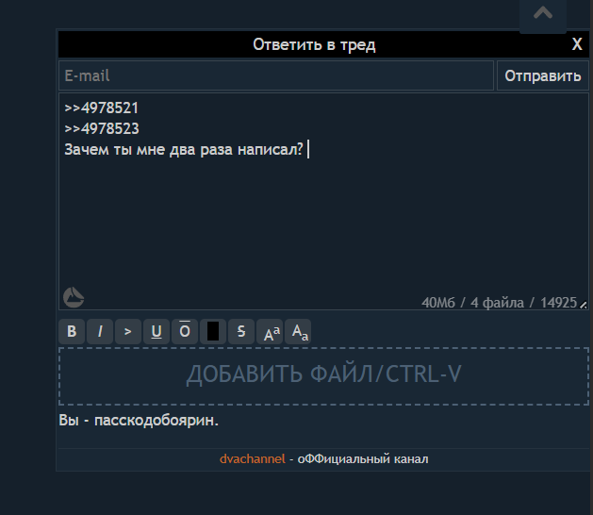
Task: Click the Отправить submit button
Action: pos(543,75)
